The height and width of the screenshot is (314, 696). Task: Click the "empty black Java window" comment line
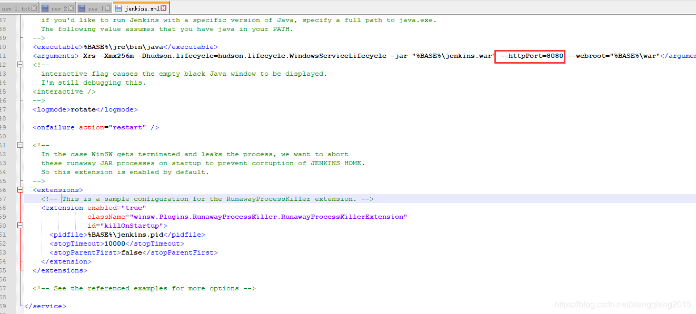pyautogui.click(x=184, y=74)
